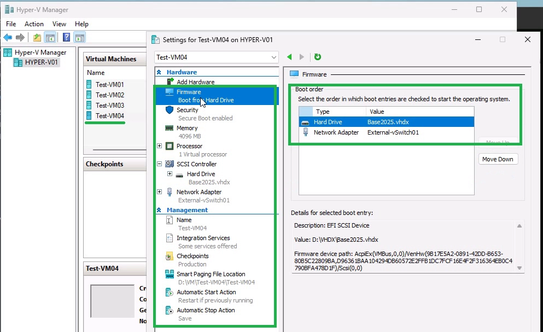Expand the Processor node
Image resolution: width=543 pixels, height=332 pixels.
(159, 146)
